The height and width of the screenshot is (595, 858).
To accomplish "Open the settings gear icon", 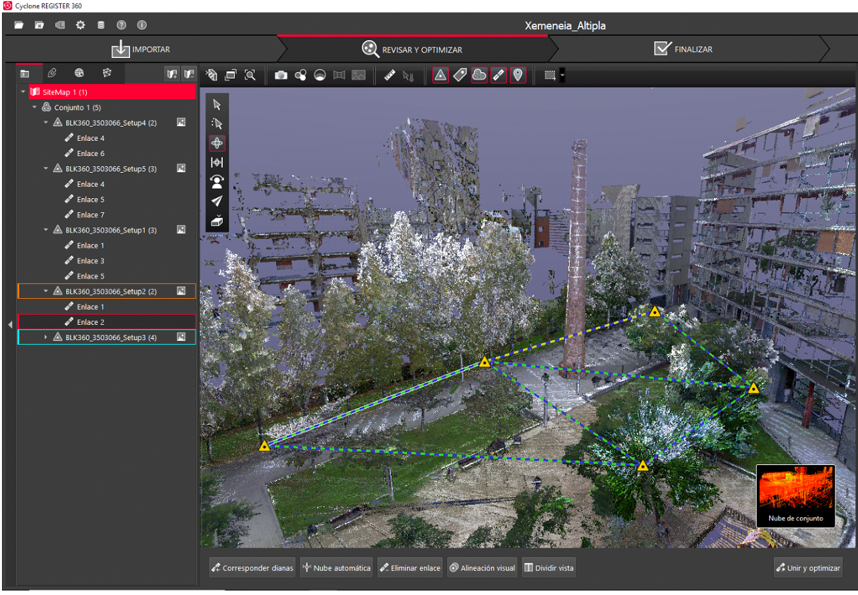I will [80, 25].
